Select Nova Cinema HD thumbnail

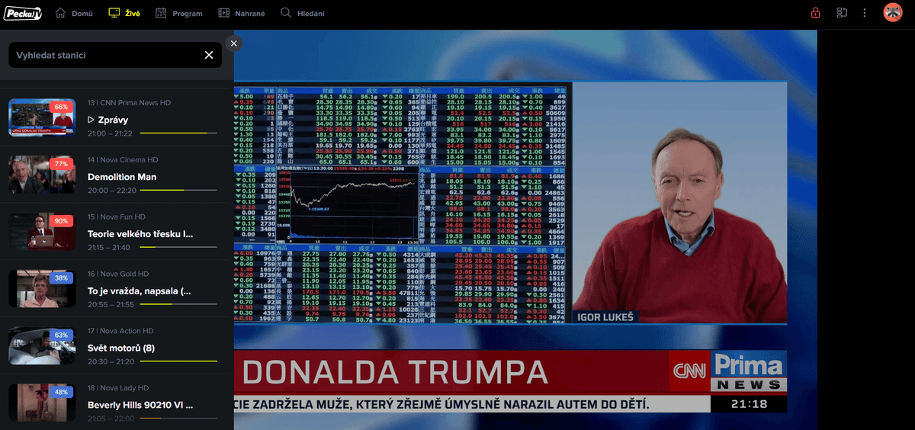(x=42, y=175)
